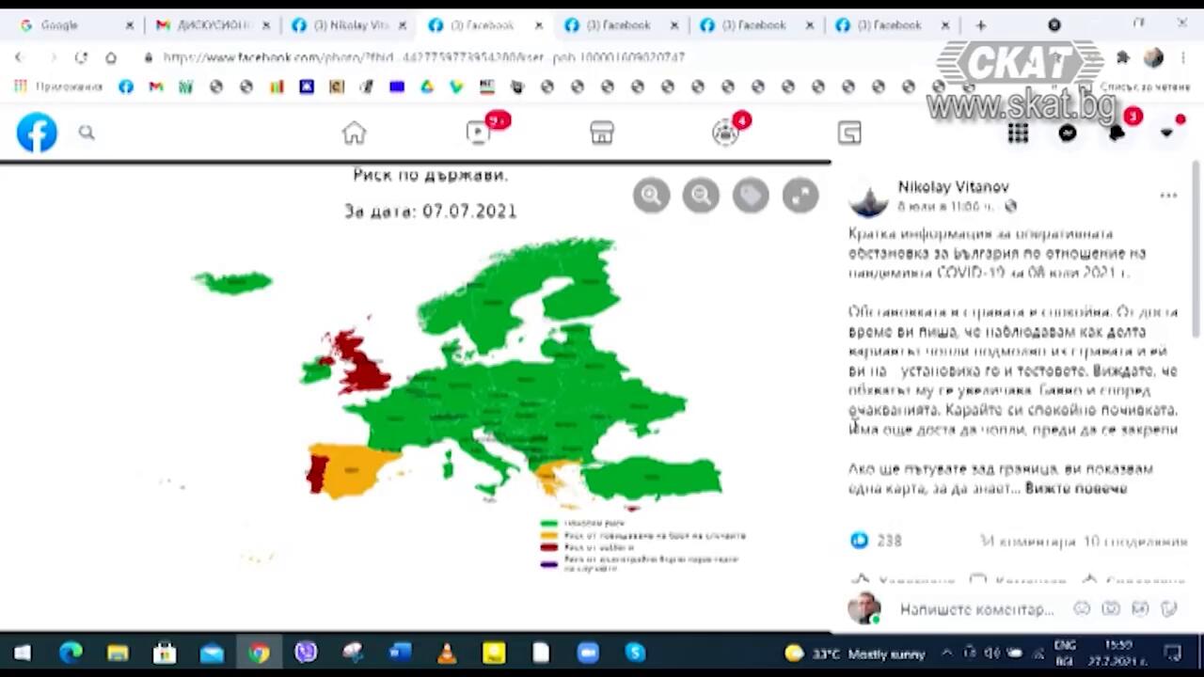Viewport: 1204px width, 677px height.
Task: Click the comment input field
Action: 976,609
